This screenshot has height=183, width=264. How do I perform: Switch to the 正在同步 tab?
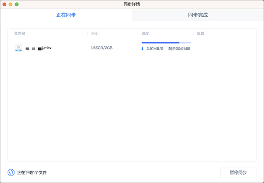coord(66,15)
